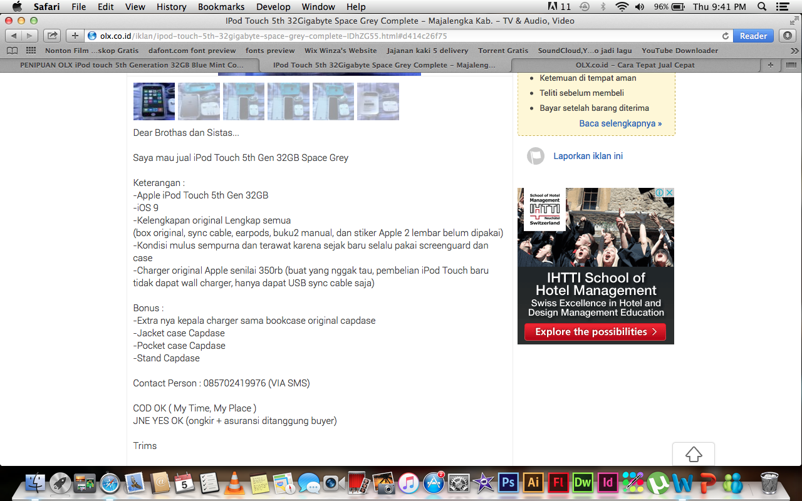The width and height of the screenshot is (802, 501).
Task: Click the Reader button in the address bar
Action: click(x=753, y=36)
